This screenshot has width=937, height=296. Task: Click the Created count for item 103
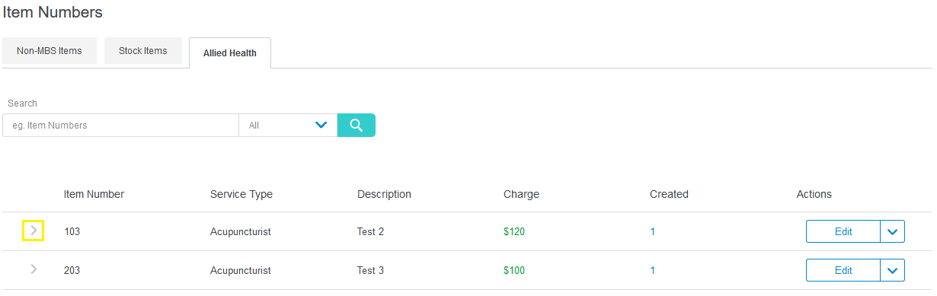pyautogui.click(x=652, y=231)
